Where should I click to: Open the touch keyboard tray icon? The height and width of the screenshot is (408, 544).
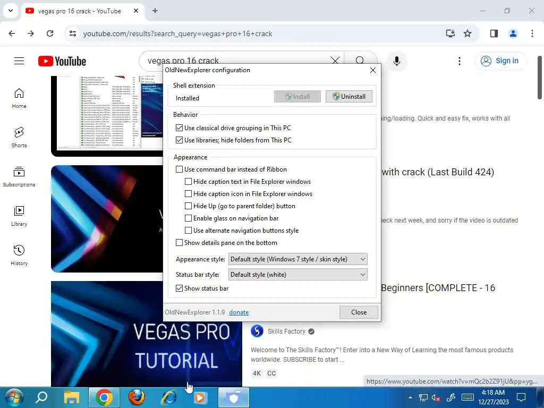click(467, 397)
